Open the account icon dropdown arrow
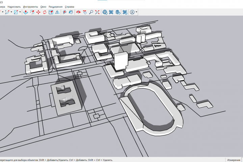The width and height of the screenshot is (243, 162). (x=136, y=12)
